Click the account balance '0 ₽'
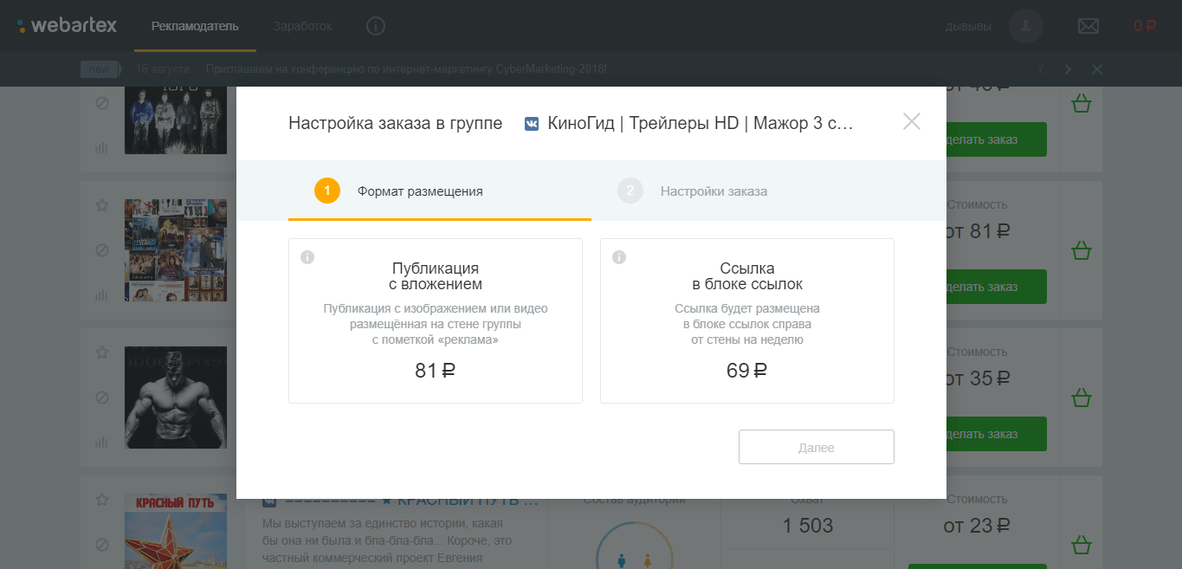 [1145, 26]
